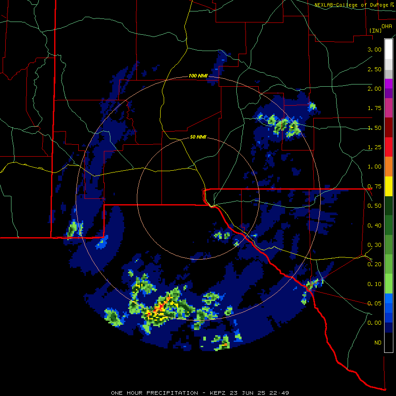Pick the white swatch beside 3.00

[x=389, y=49]
